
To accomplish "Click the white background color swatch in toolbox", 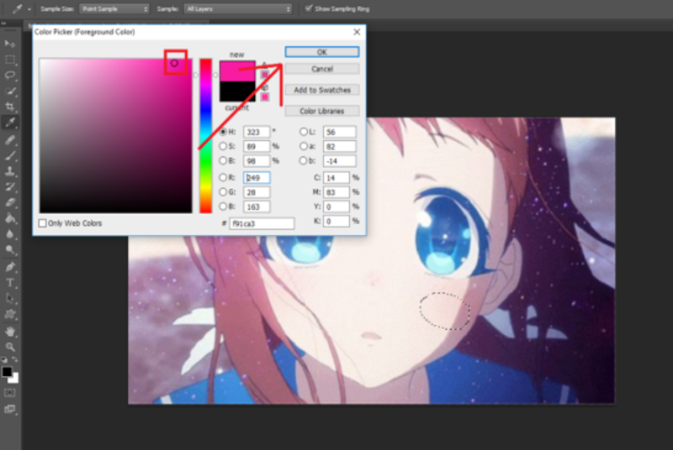I will [14, 379].
